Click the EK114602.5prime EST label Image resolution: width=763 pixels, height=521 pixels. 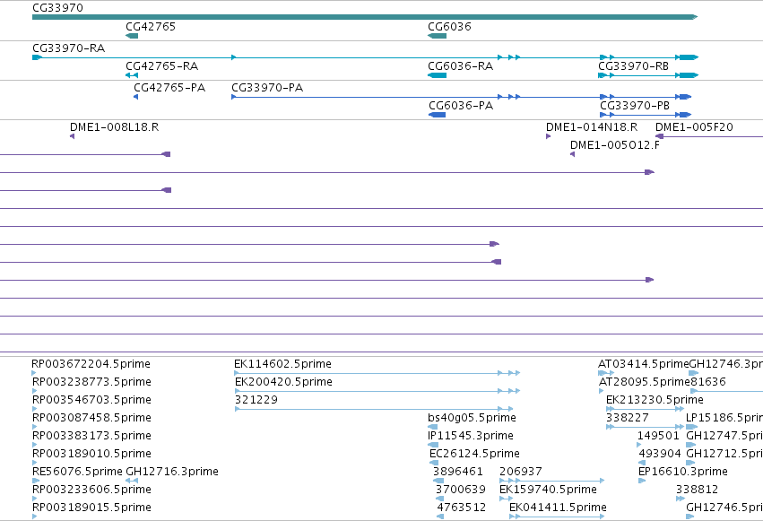point(282,364)
